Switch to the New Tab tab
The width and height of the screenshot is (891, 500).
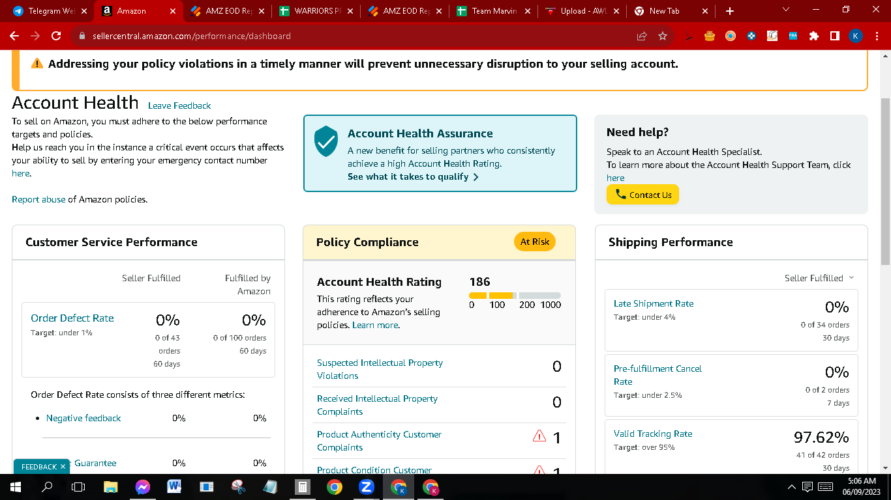[x=671, y=11]
